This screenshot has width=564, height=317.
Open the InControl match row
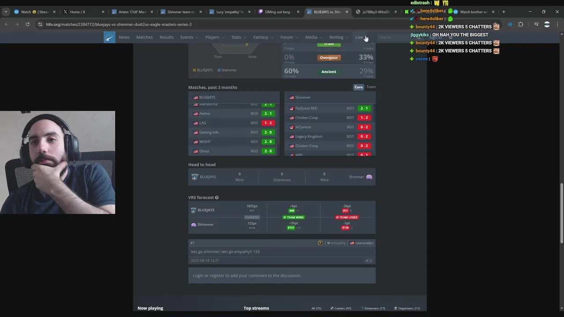pos(330,127)
